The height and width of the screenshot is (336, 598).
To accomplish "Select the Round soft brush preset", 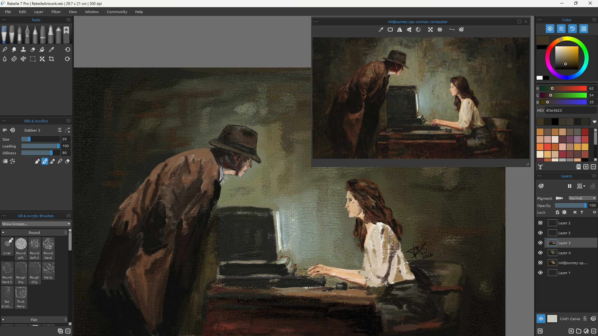I will tap(21, 248).
